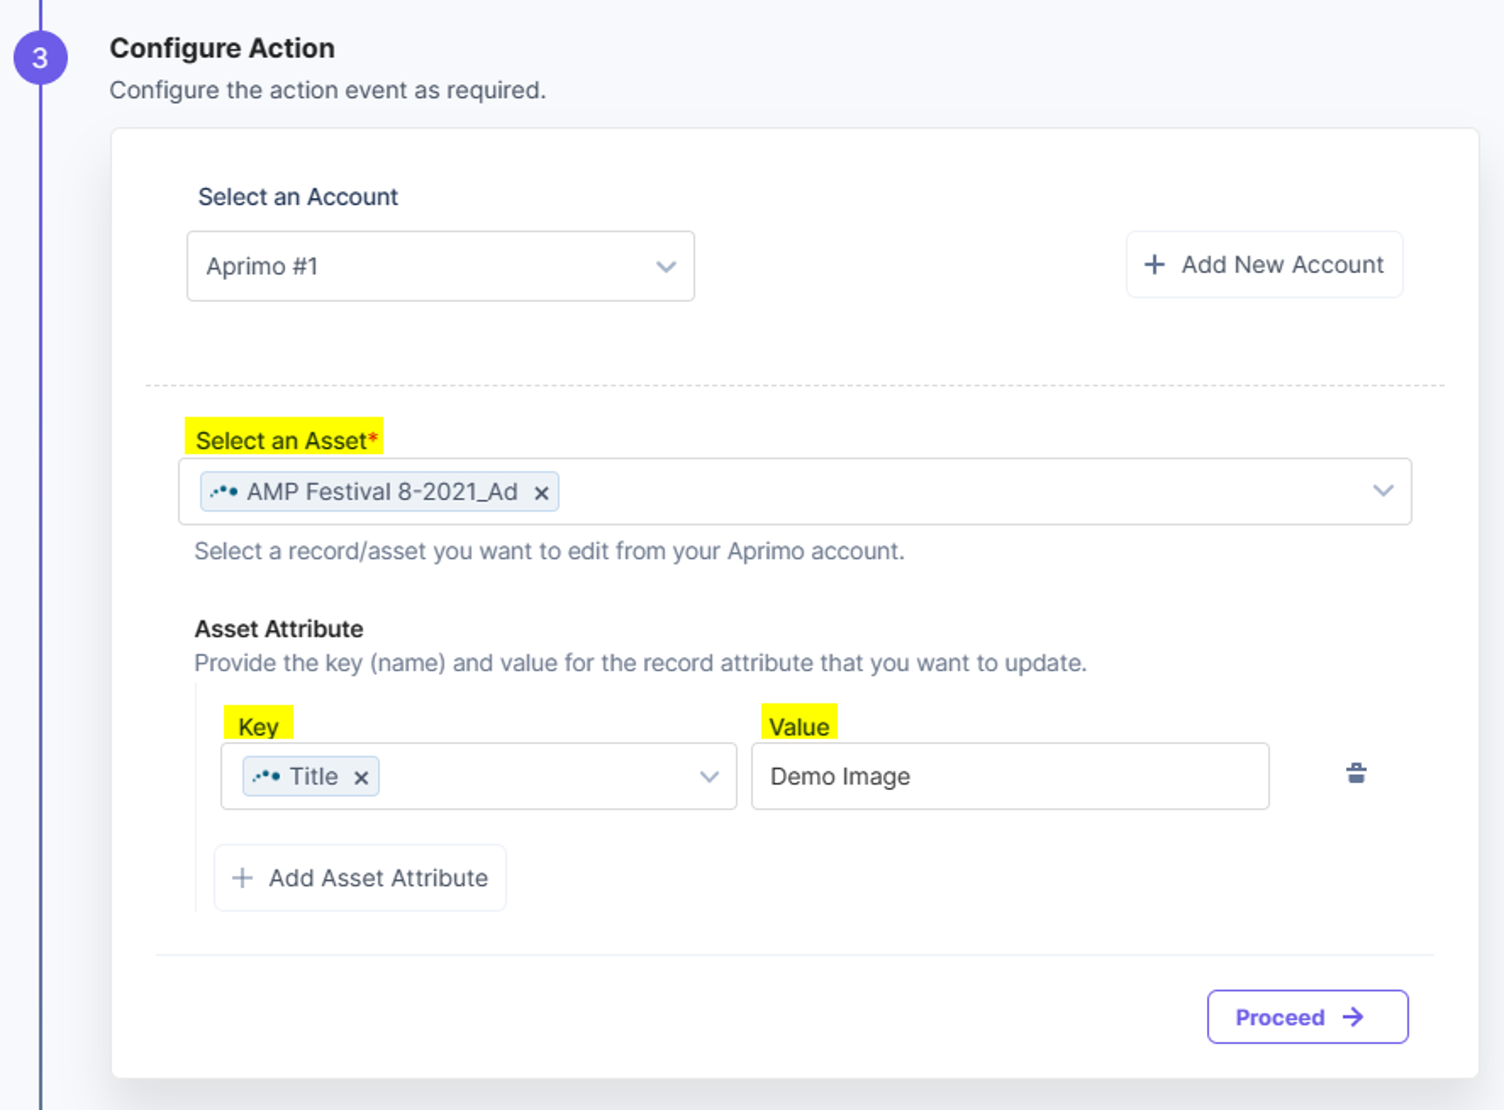Expand the Aprimo #1 account dropdown chevron
This screenshot has width=1504, height=1110.
pos(666,267)
